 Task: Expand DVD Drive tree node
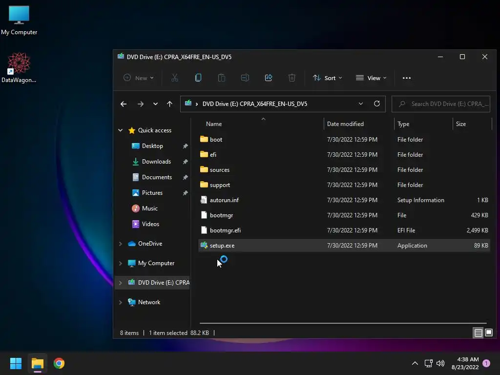coord(120,283)
